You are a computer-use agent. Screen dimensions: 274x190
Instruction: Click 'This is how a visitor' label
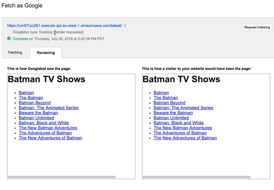pos(197,68)
